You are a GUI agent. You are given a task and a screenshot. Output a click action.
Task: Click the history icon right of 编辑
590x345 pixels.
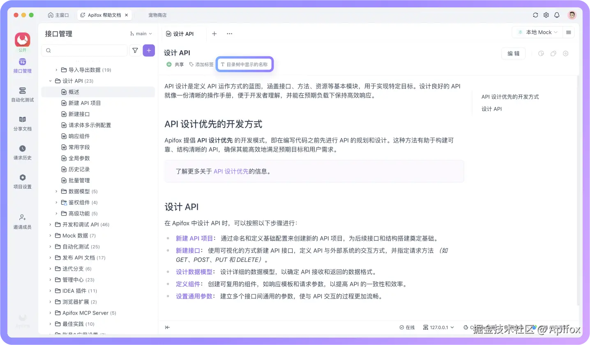[x=541, y=53]
